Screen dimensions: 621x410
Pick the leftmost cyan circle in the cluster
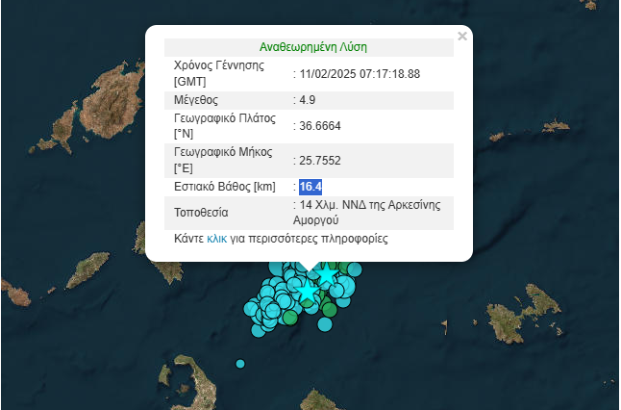click(x=250, y=310)
